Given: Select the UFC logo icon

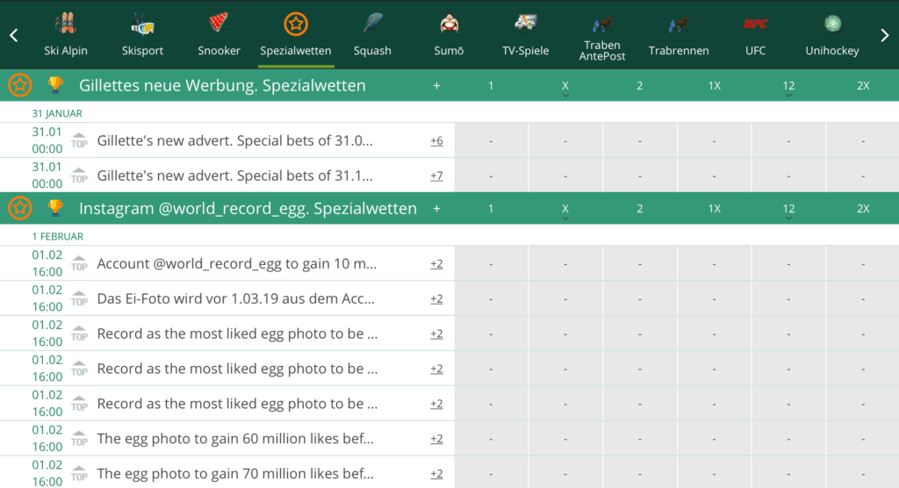Looking at the screenshot, I should coord(755,24).
